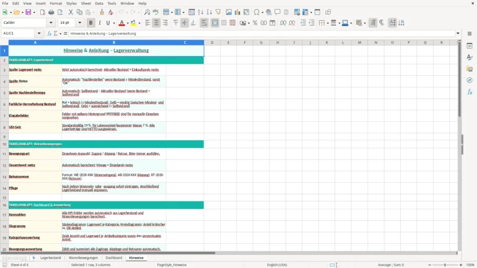Click the formula input line
Image resolution: width=477 pixels, height=268 pixels.
click(262, 33)
